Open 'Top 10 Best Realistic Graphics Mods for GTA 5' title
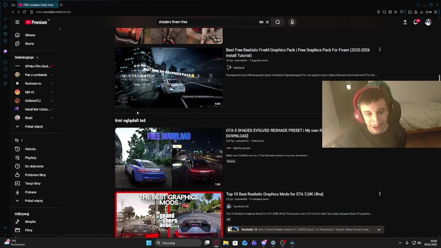Viewport: 441px width, 248px height. tap(275, 194)
